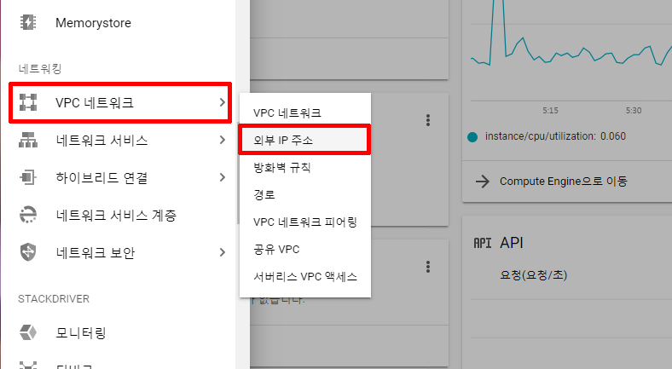
Task: Open 네트워크 보안 in the sidebar
Action: point(96,252)
